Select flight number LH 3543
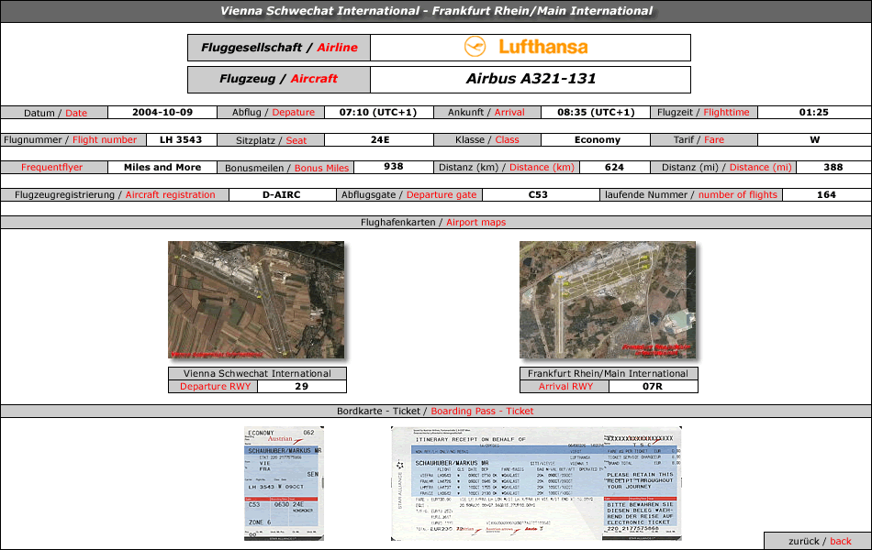The image size is (872, 550). point(181,140)
